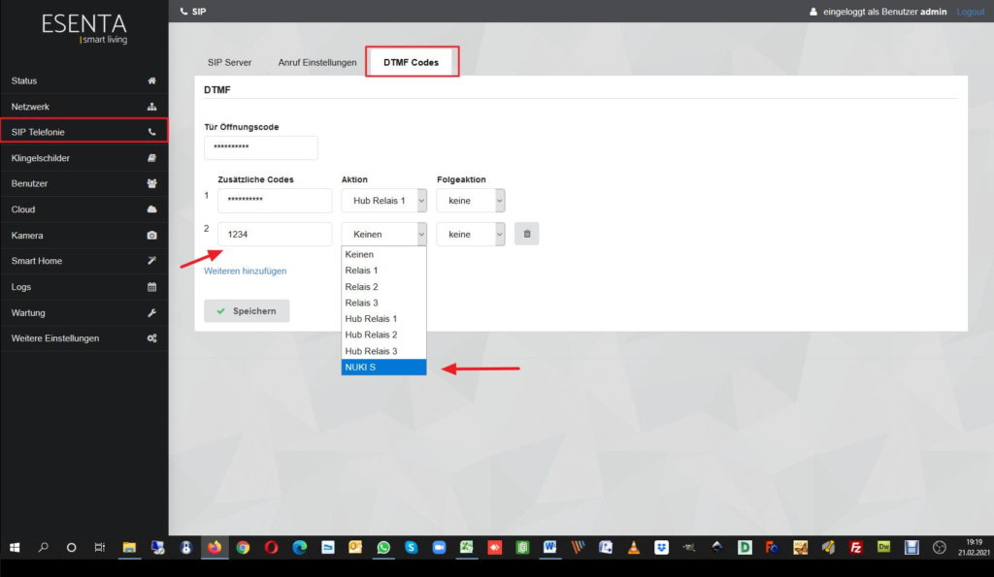Open Skype from the taskbar

412,547
